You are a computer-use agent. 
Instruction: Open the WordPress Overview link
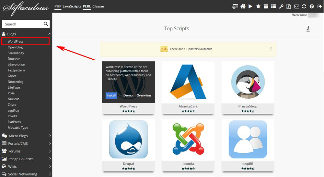[x=144, y=95]
